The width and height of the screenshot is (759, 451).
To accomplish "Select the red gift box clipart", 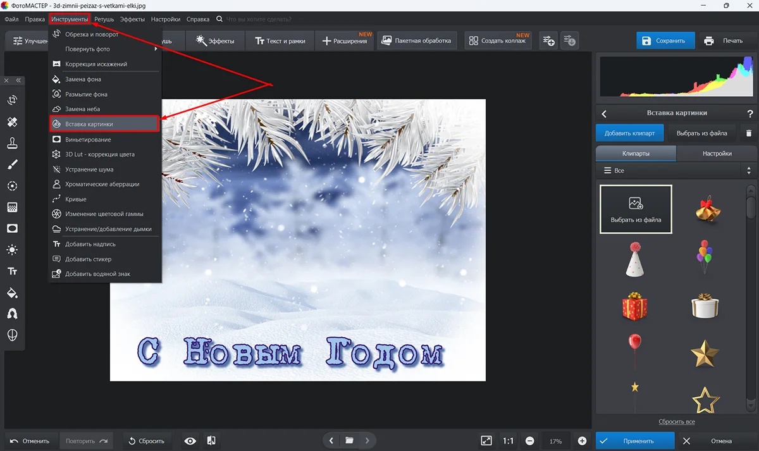I will [634, 306].
